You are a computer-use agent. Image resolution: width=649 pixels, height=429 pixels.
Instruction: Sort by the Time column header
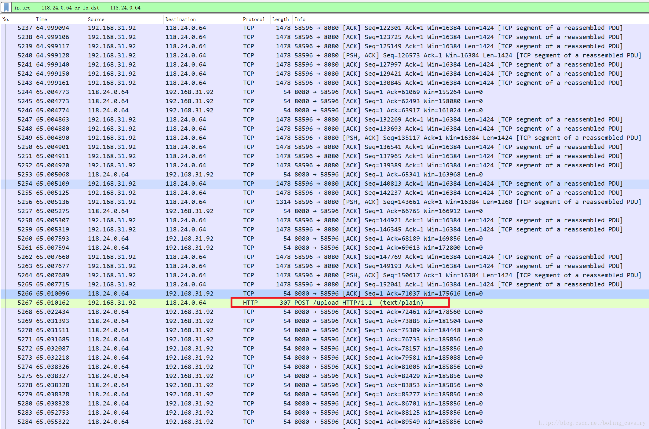pyautogui.click(x=60, y=19)
